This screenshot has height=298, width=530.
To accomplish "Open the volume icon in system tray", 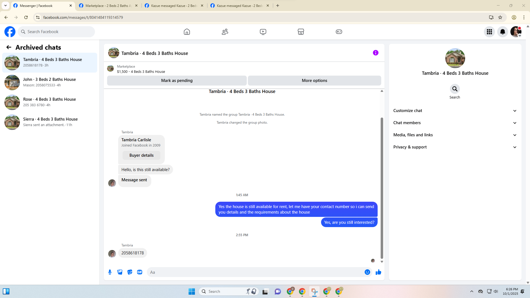I will click(496, 291).
